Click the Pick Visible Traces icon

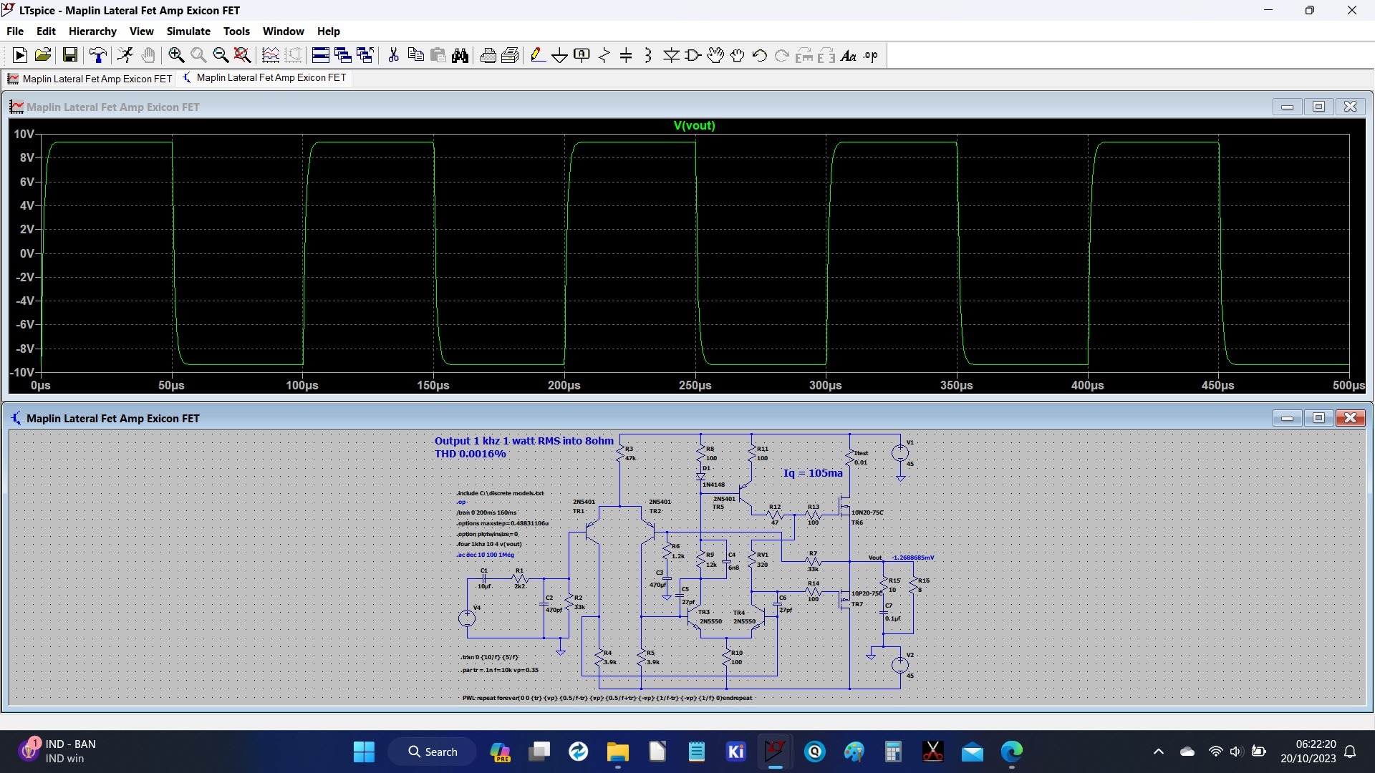271,55
